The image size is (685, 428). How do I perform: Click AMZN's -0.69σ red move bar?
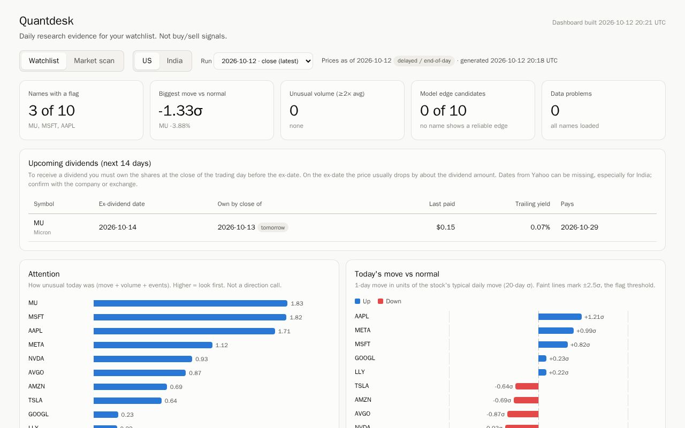tap(526, 400)
